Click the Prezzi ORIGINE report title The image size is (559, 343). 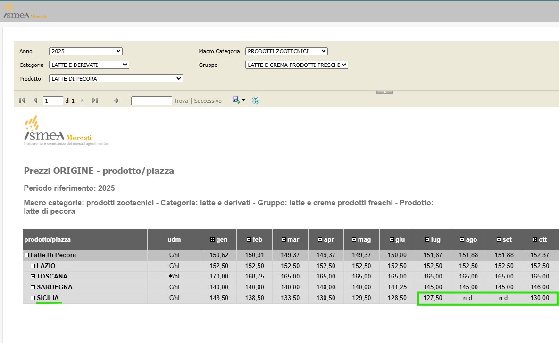pyautogui.click(x=99, y=171)
